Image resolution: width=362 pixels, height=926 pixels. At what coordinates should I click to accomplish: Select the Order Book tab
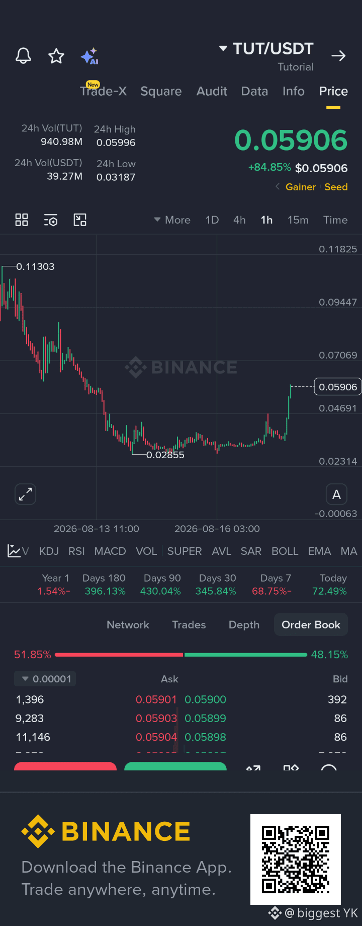coord(311,625)
